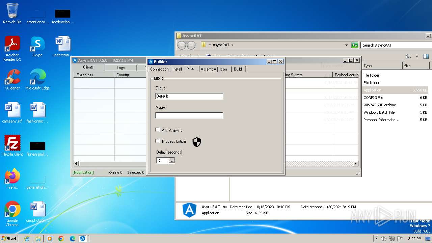The height and width of the screenshot is (243, 432).
Task: Open the understan Word document icon
Action: [x=63, y=47]
